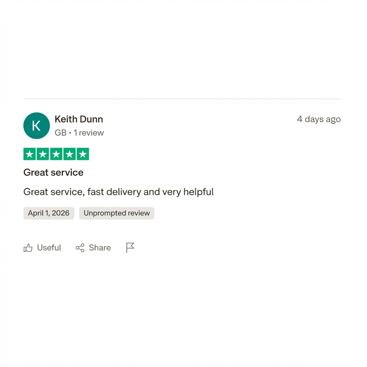Click the fourth green star

[70, 154]
